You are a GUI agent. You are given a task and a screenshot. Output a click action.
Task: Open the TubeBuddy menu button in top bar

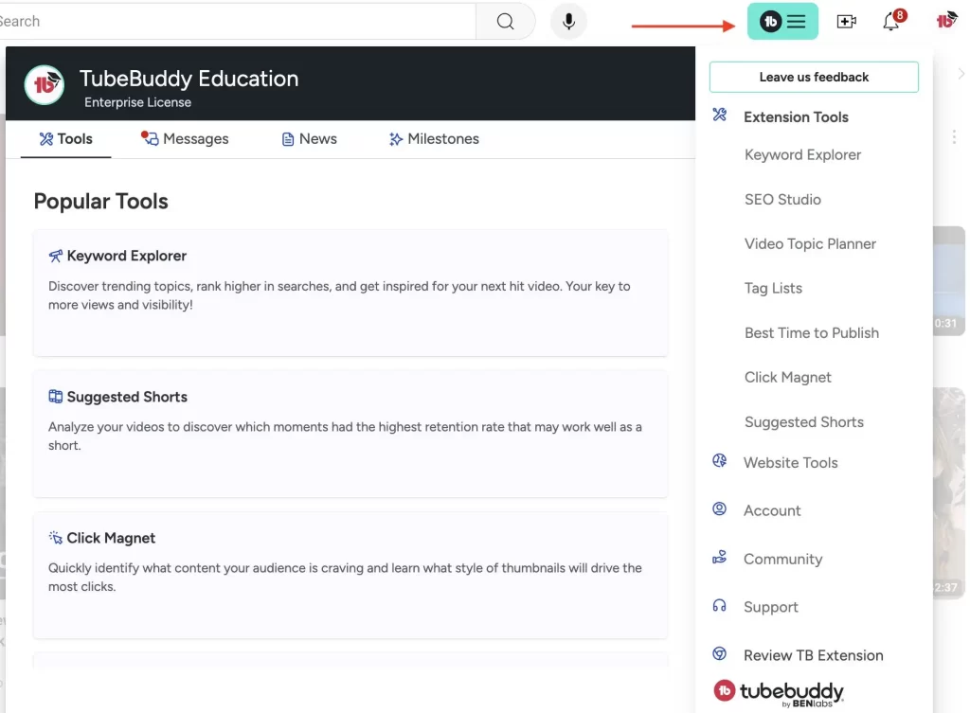781,22
